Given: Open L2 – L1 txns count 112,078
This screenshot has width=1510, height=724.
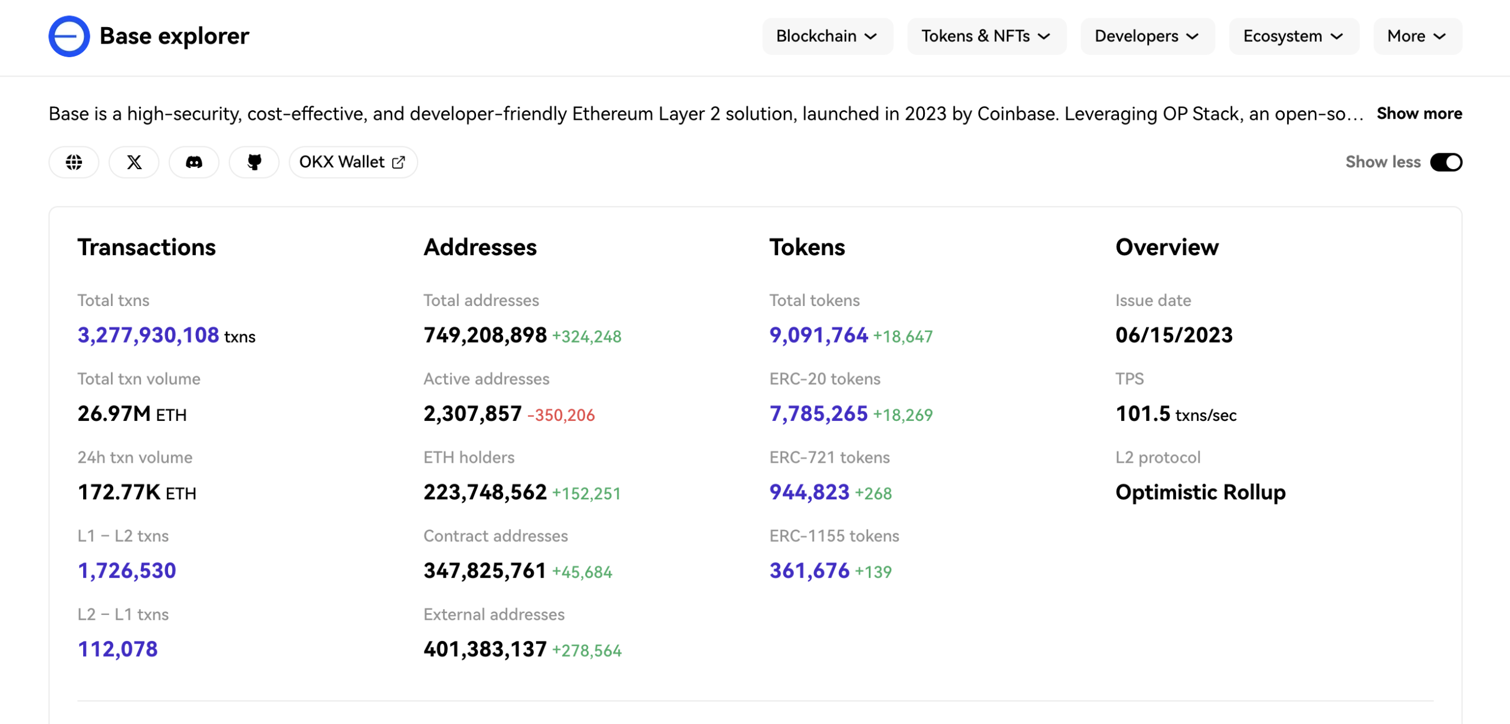Looking at the screenshot, I should (117, 649).
